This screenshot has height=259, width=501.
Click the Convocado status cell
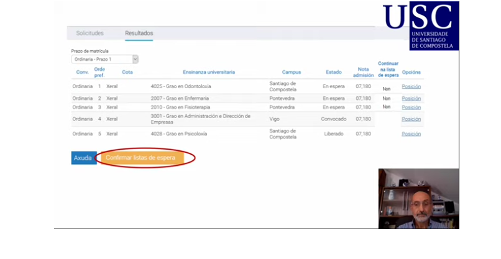pos(334,119)
